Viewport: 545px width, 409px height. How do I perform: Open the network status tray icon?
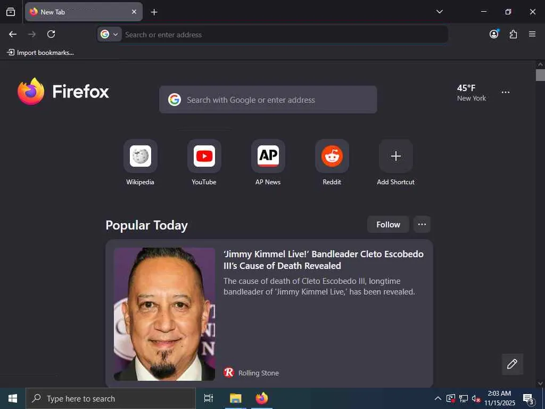(x=464, y=398)
